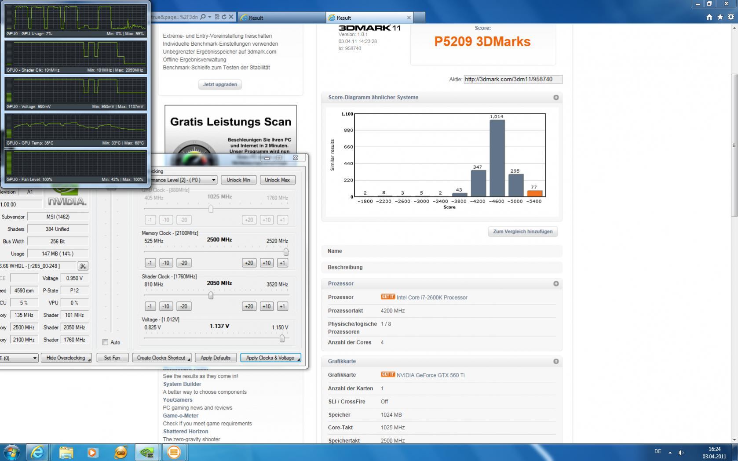The image size is (738, 461).
Task: Click Set Fan button
Action: pyautogui.click(x=112, y=358)
